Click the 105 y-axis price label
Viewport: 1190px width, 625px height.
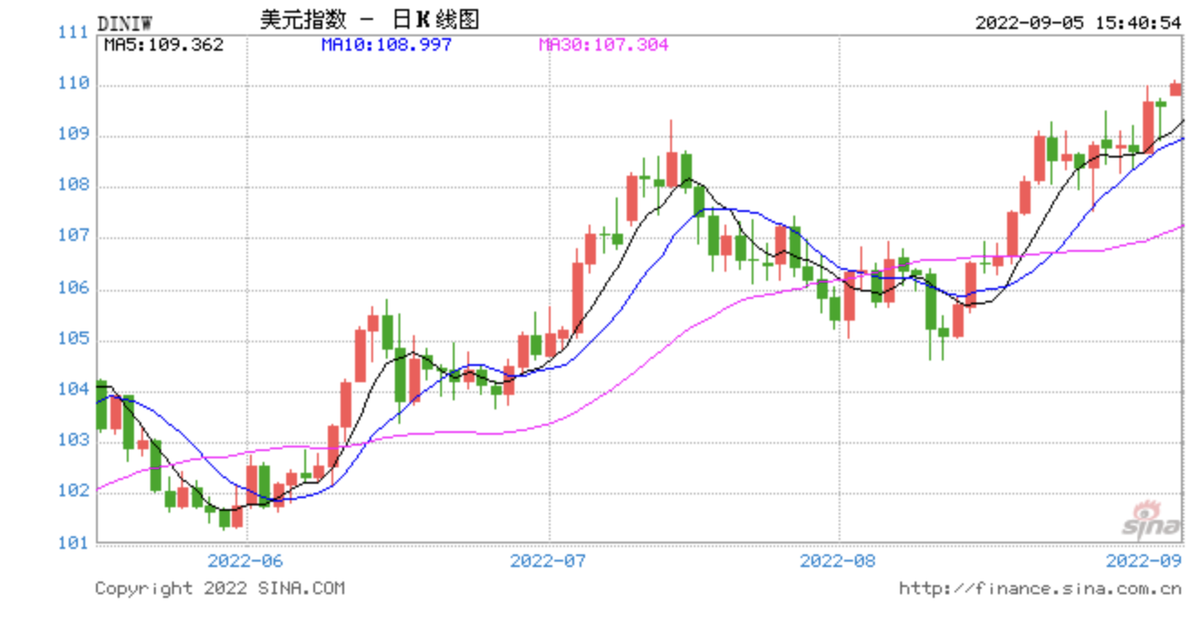72,339
